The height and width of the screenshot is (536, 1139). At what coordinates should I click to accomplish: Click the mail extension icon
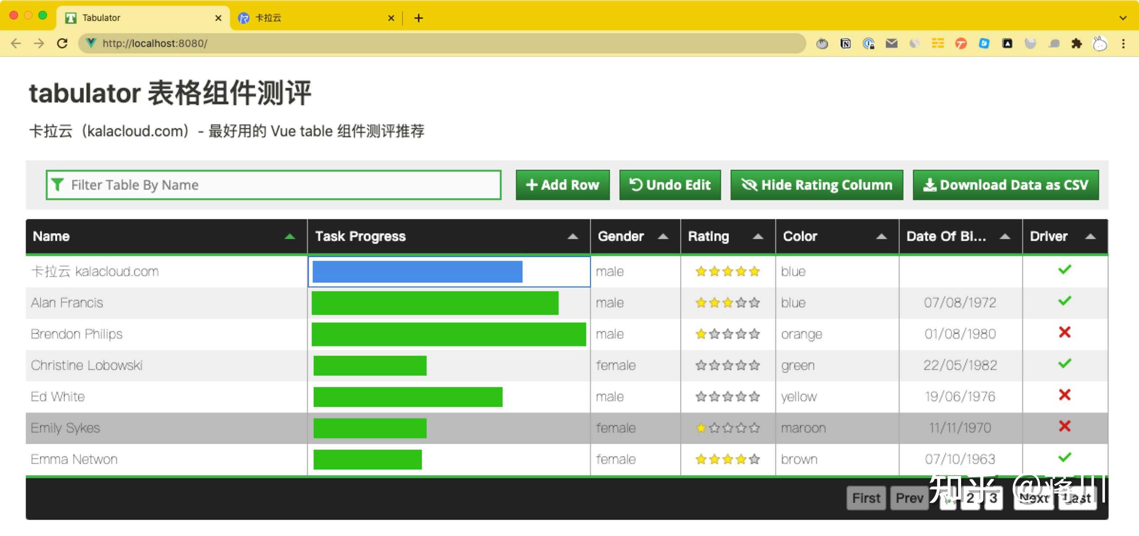pos(891,43)
